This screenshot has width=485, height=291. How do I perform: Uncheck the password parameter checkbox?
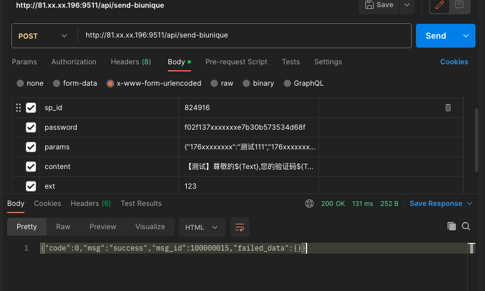31,127
